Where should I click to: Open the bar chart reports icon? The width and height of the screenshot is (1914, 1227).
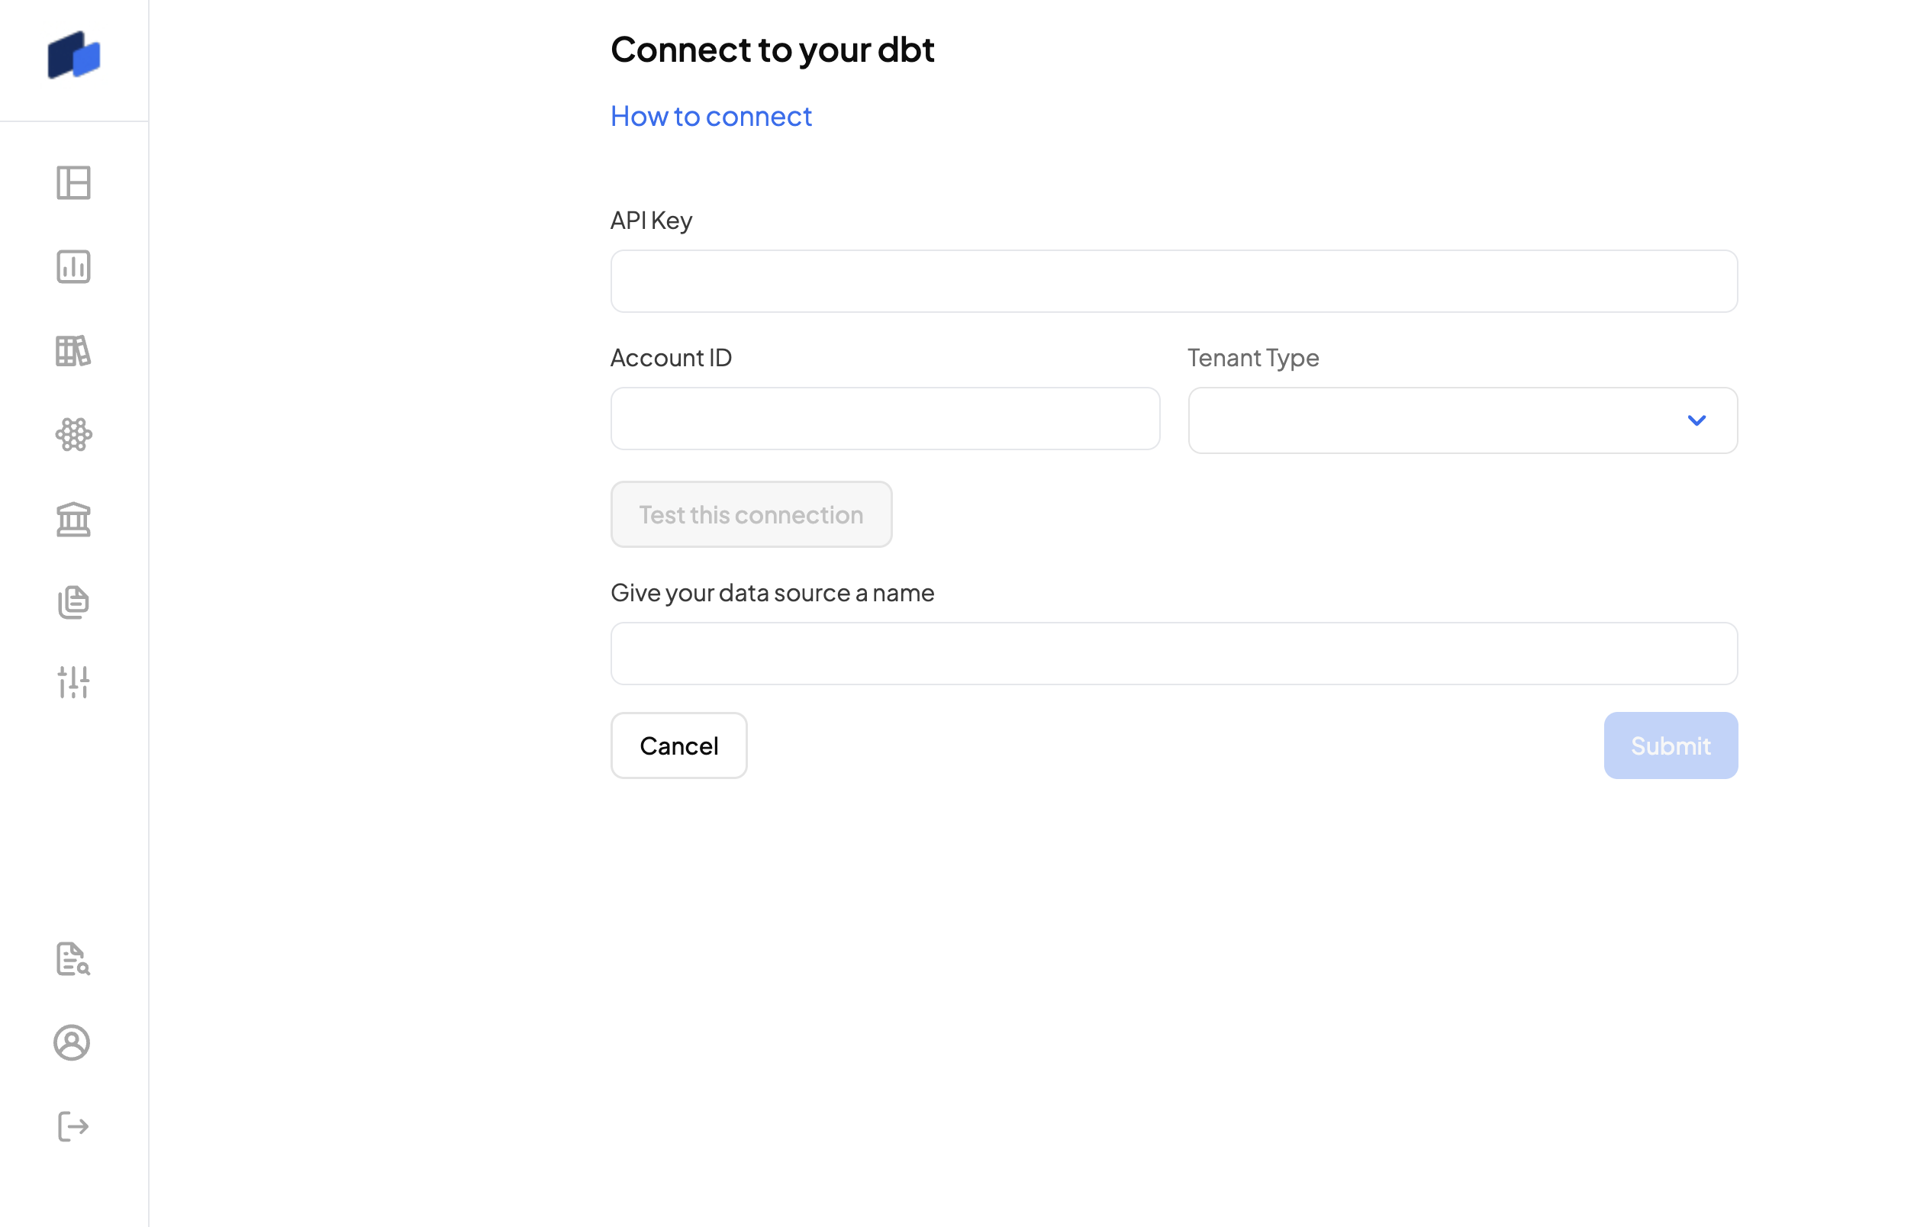[73, 267]
